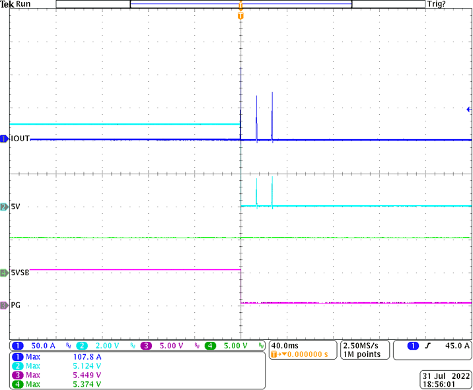Click the 18:56:01 time readout

click(x=439, y=385)
